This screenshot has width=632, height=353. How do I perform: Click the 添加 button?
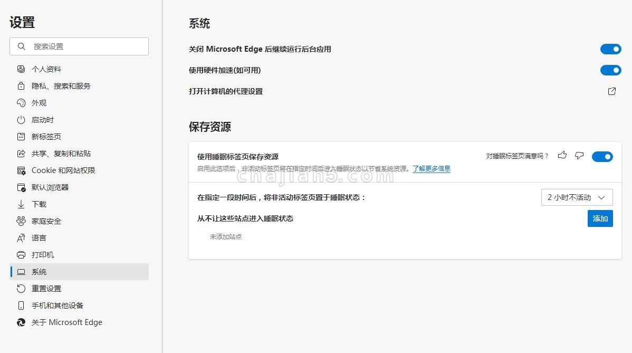600,218
